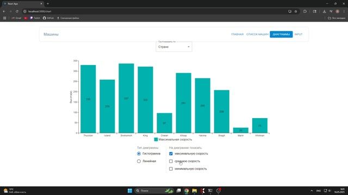Click the Island bar in chart

tap(107, 106)
